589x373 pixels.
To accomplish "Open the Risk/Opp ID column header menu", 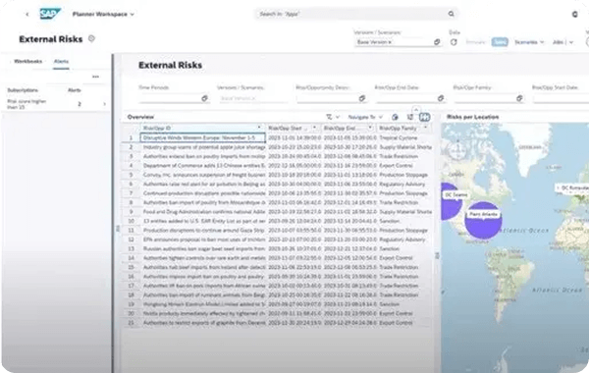I will point(259,128).
